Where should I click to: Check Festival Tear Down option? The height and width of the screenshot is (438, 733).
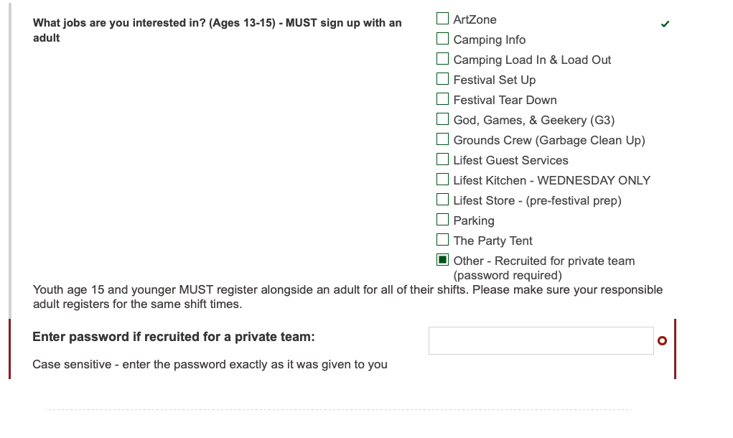pyautogui.click(x=442, y=98)
